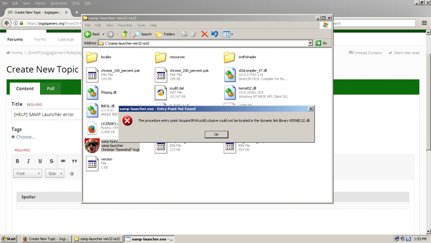
Task: Click the Explorer Forward arrow icon
Action: pyautogui.click(x=110, y=34)
